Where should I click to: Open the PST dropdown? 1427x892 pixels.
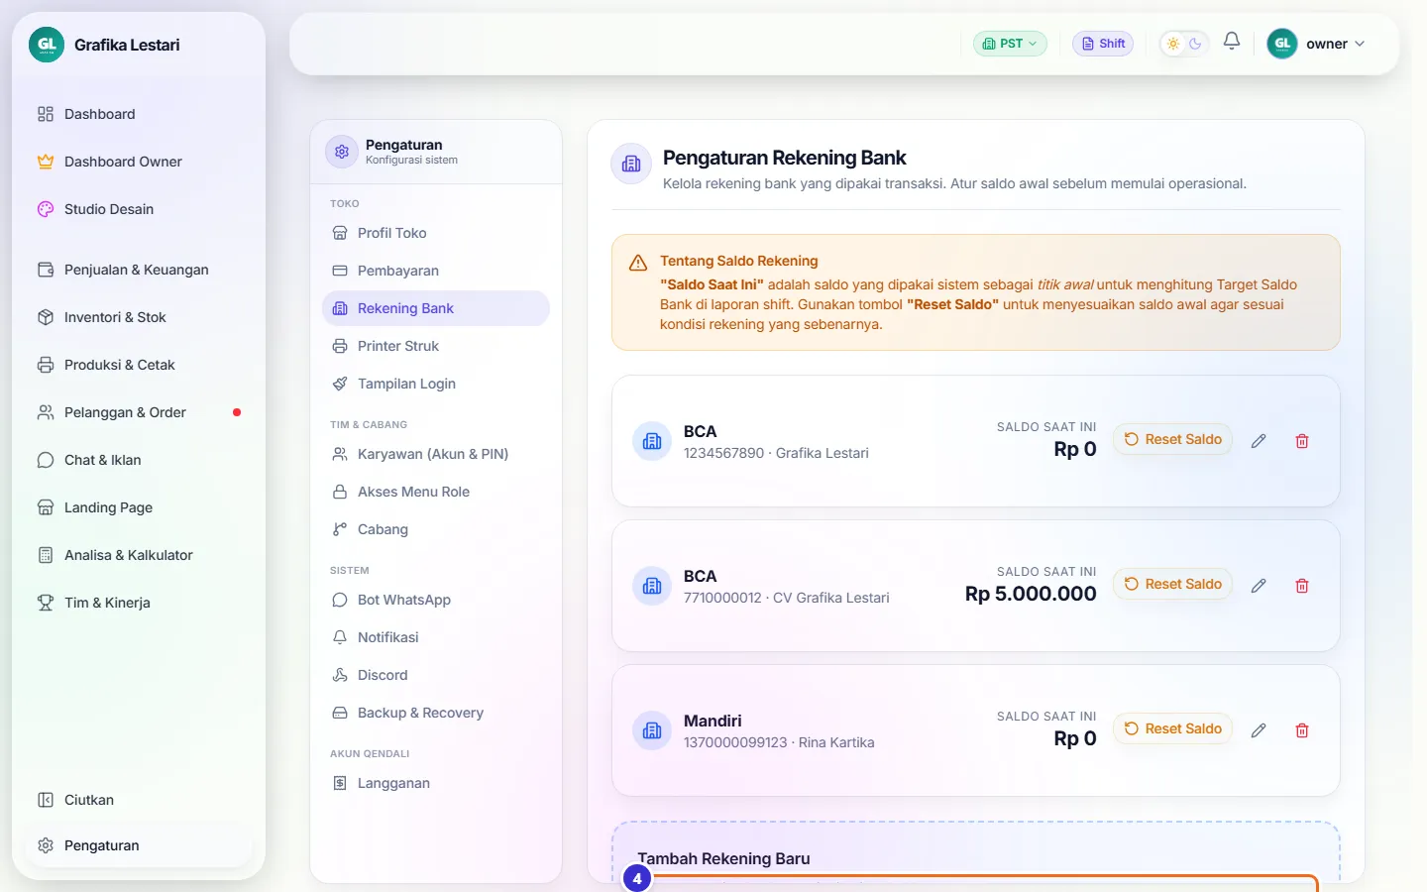pos(1010,44)
